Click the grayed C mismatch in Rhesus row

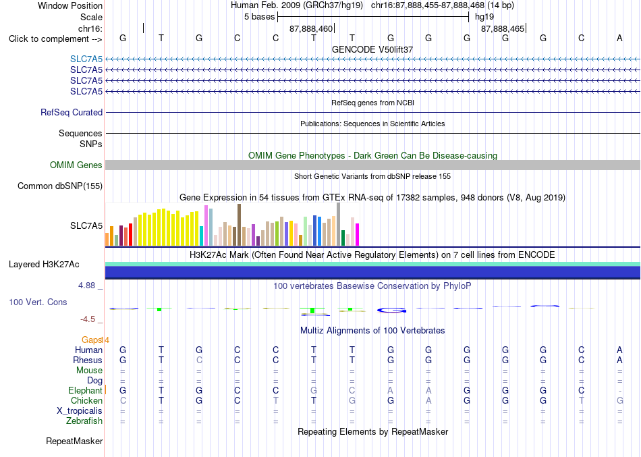199,360
